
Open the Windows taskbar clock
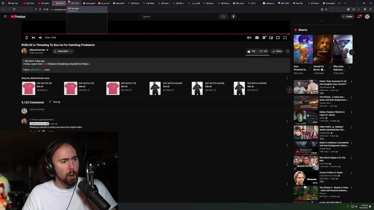click(x=364, y=206)
